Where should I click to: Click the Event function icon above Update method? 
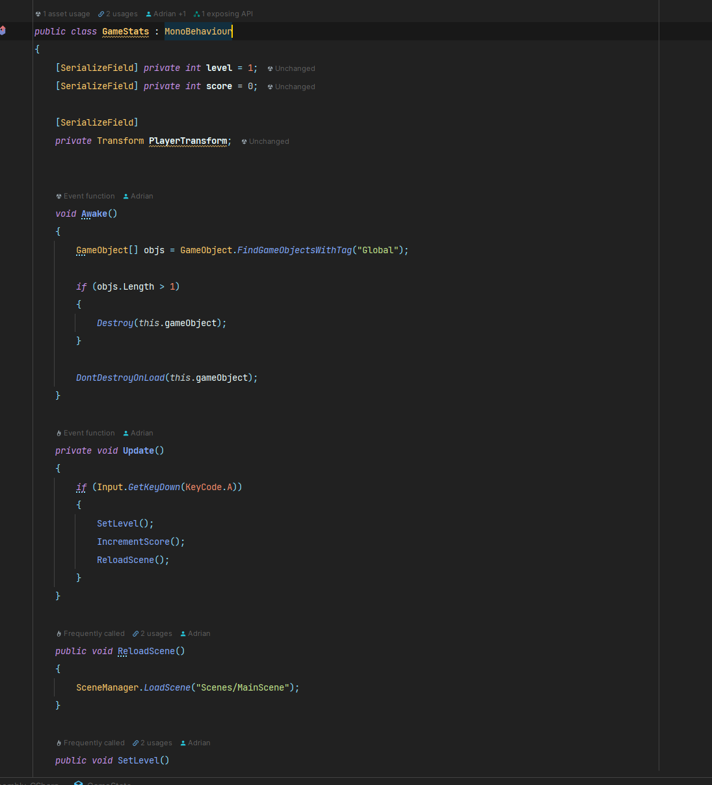coord(59,433)
